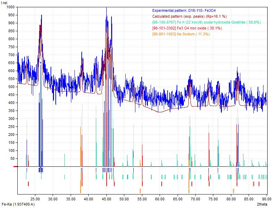This screenshot has width=277, height=208.
Task: Click the 2theta axis label
Action: point(262,204)
